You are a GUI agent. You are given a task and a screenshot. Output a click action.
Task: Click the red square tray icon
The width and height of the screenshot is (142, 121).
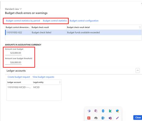[89, 118]
